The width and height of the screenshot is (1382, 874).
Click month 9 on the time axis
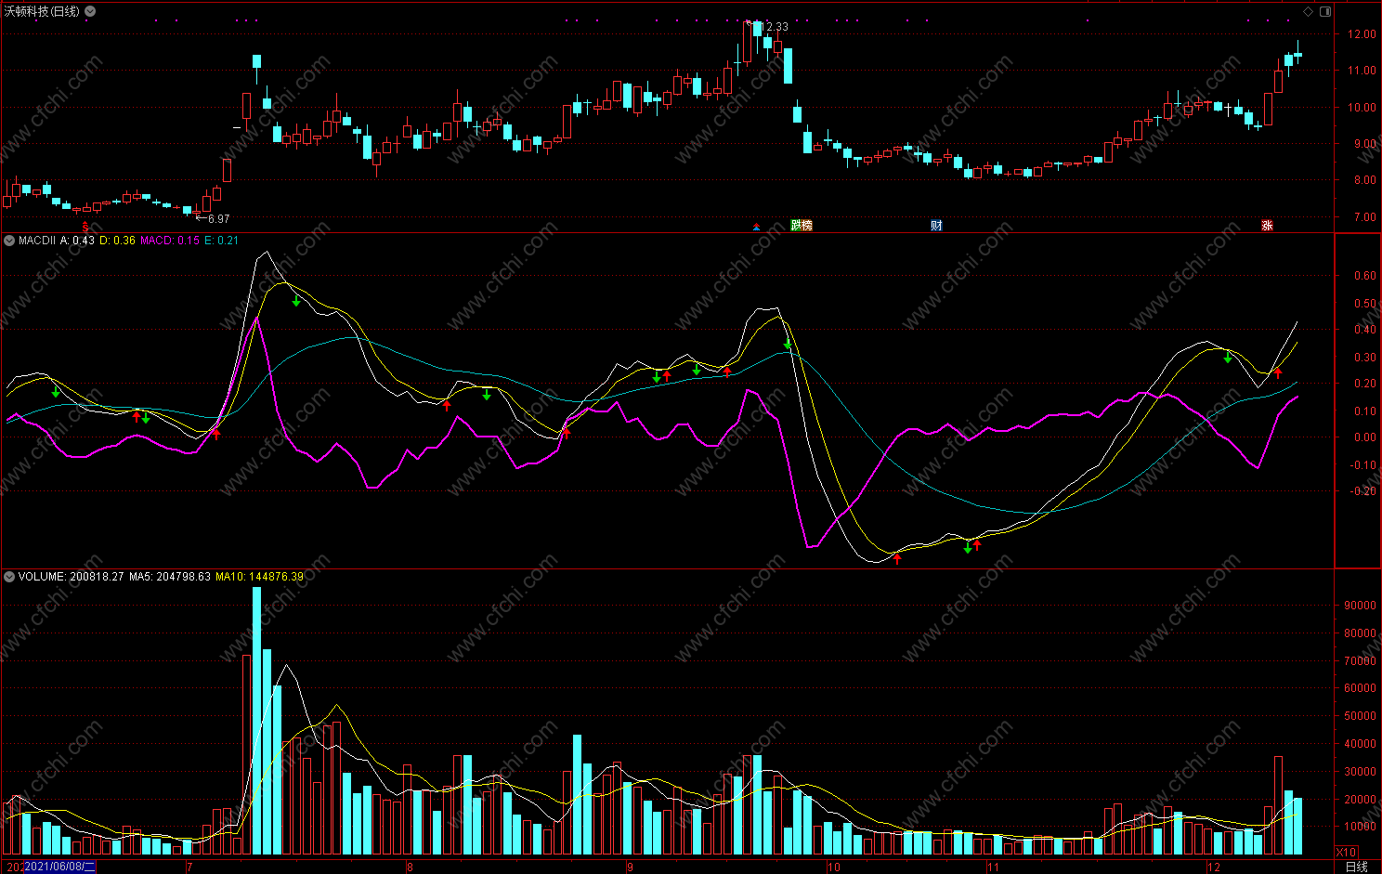(630, 867)
